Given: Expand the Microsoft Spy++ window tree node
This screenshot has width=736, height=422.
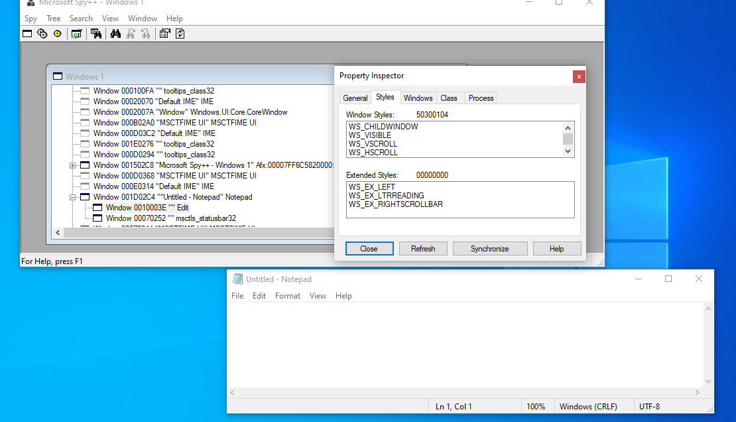Looking at the screenshot, I should pos(72,165).
